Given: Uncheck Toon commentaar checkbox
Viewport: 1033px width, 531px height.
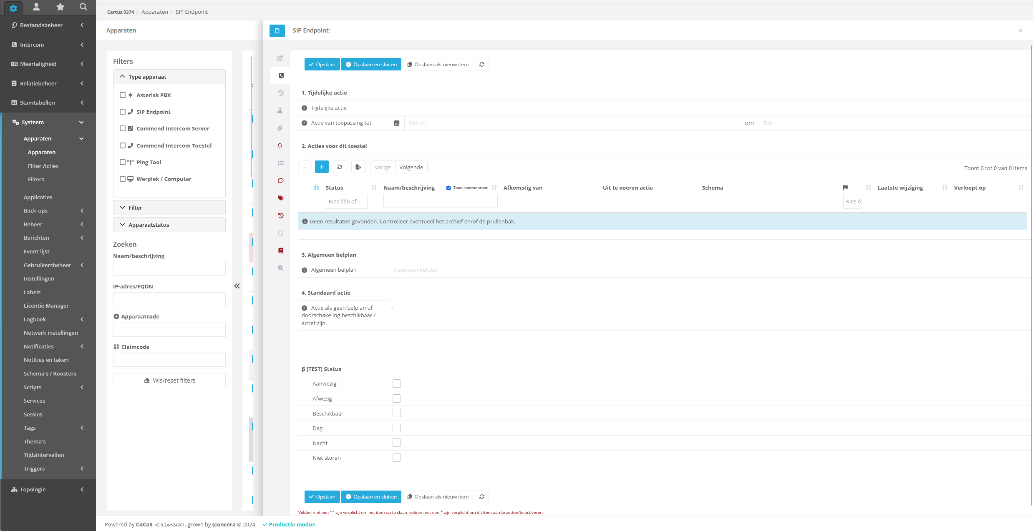Looking at the screenshot, I should pos(448,188).
